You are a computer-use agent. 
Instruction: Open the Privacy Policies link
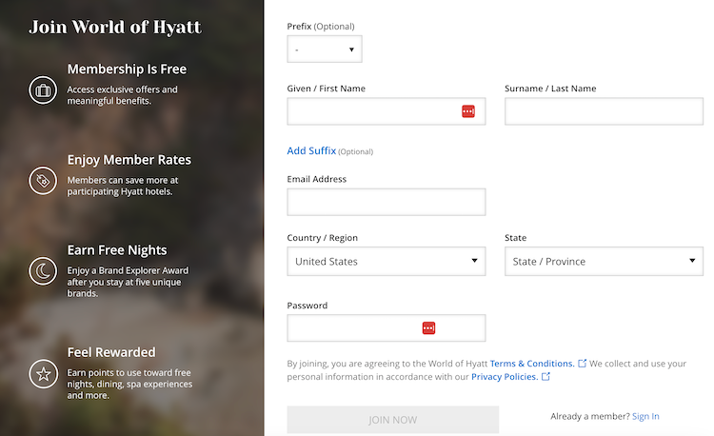pyautogui.click(x=505, y=376)
